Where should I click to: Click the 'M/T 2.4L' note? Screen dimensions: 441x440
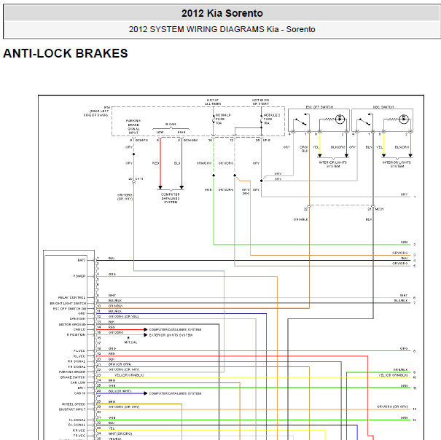point(130,342)
